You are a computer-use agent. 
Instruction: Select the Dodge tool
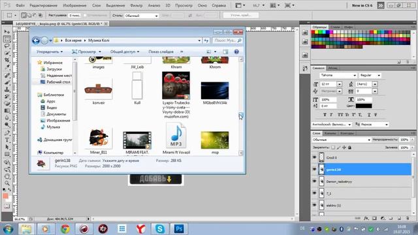pos(7,125)
